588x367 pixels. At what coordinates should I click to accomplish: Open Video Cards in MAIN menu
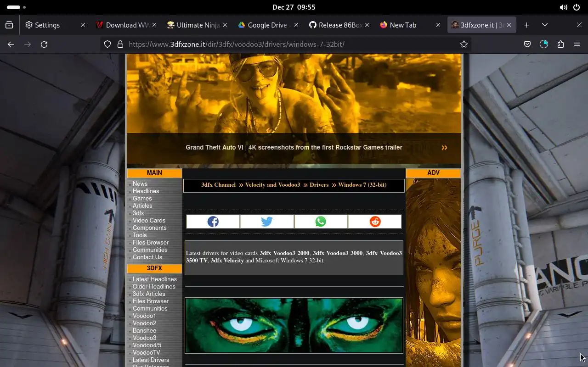(x=149, y=221)
